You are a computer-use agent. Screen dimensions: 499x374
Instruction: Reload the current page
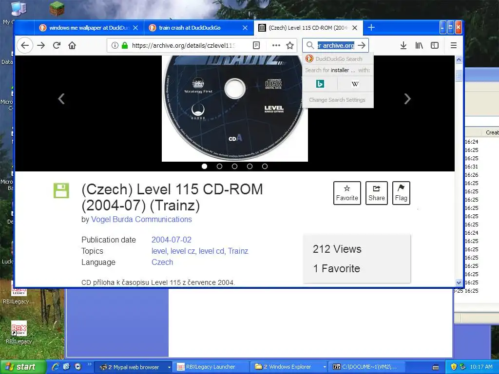point(57,45)
